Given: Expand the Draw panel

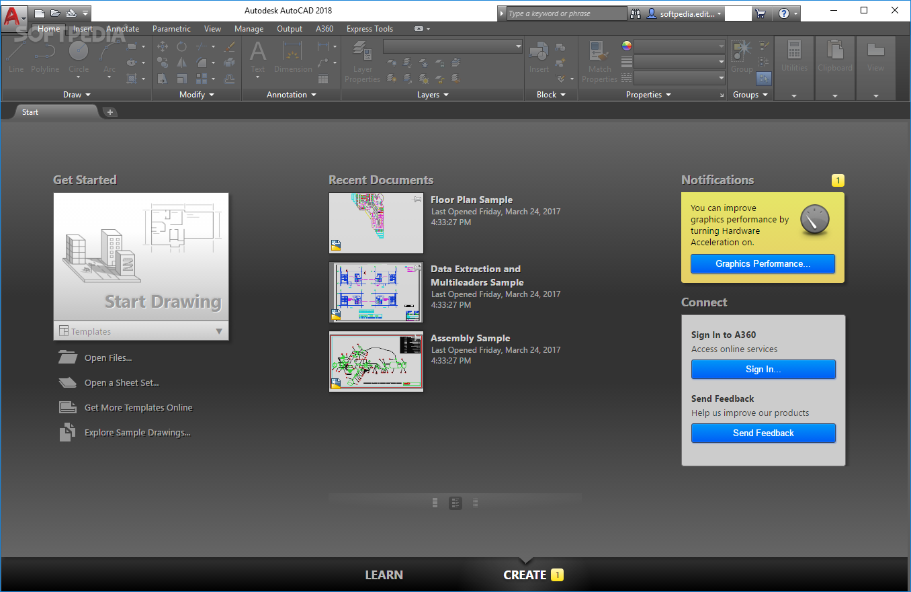Looking at the screenshot, I should [x=77, y=95].
